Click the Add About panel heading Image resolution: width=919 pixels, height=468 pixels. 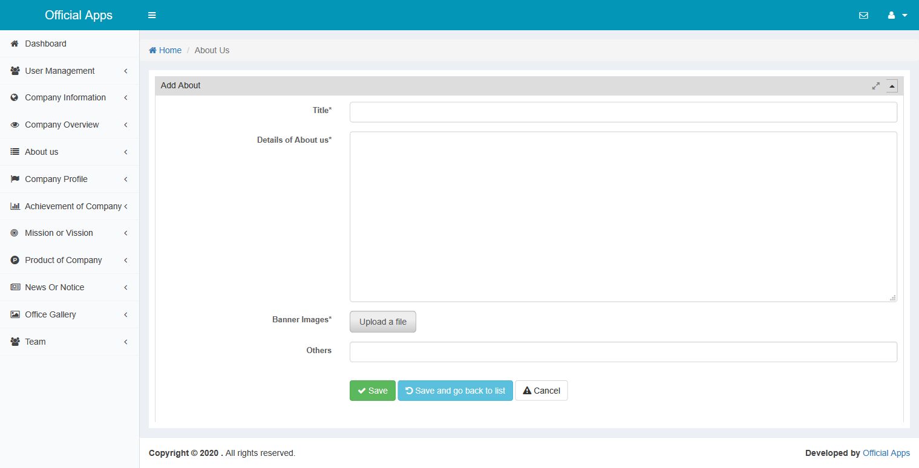(180, 86)
